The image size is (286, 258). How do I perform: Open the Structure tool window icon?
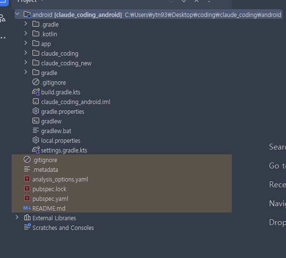pos(3,18)
